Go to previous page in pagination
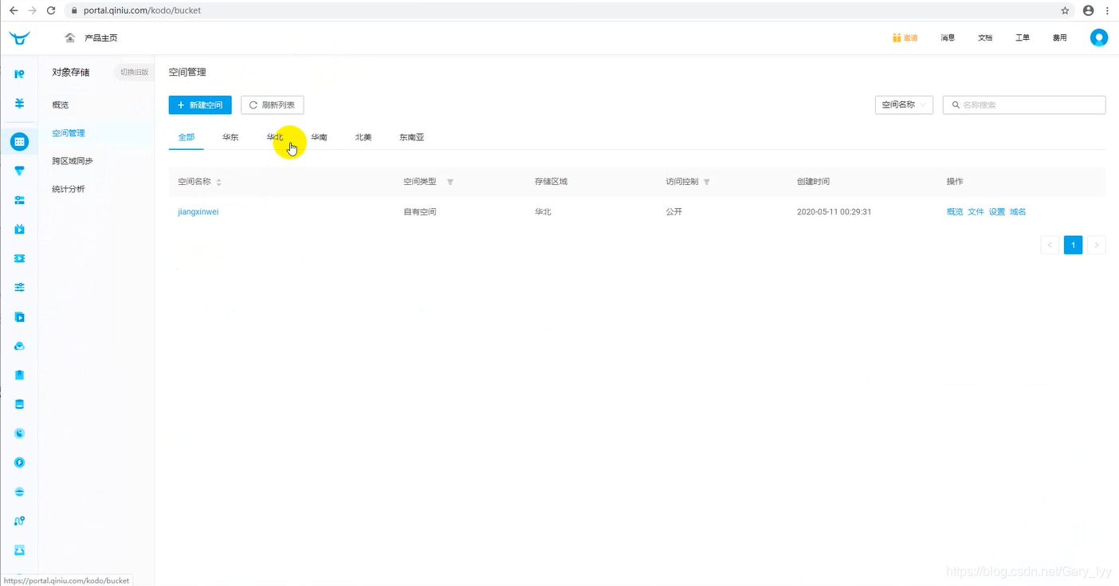The image size is (1119, 586). (1050, 246)
